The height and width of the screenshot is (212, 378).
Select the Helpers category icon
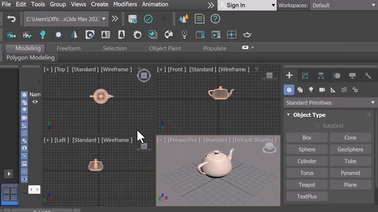[333, 90]
